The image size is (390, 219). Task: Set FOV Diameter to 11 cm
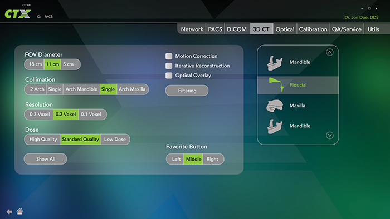pyautogui.click(x=52, y=64)
